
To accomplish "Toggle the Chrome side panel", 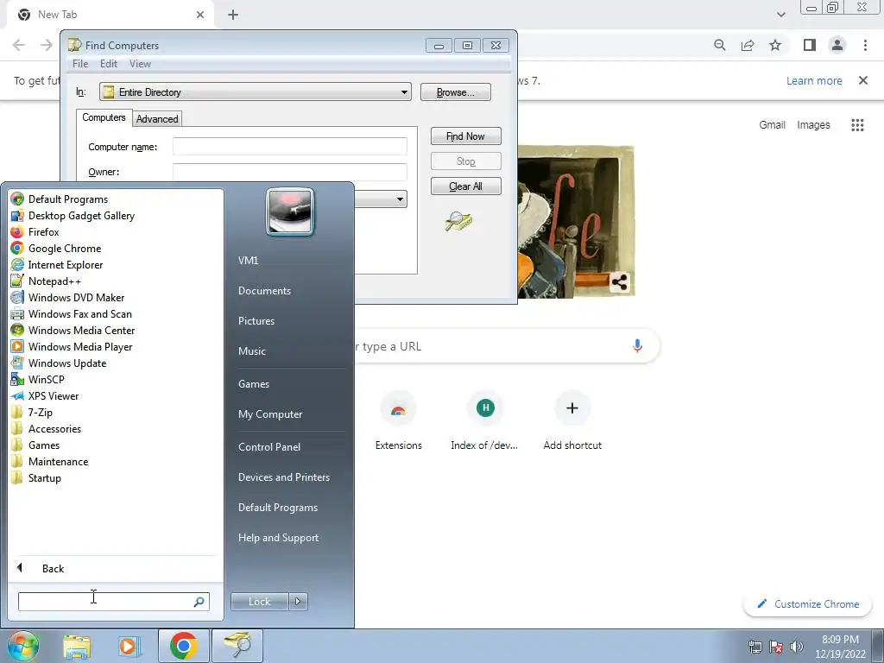I will pos(810,45).
